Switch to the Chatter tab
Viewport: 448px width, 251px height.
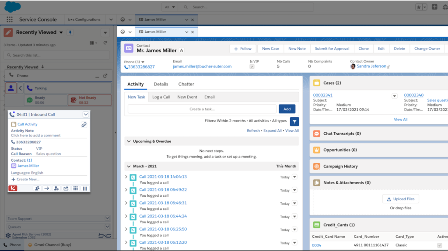[186, 84]
